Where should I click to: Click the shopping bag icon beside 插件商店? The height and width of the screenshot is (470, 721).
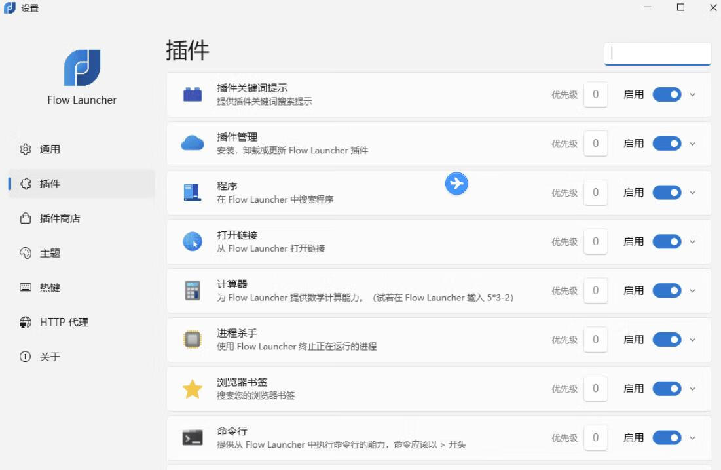click(26, 218)
